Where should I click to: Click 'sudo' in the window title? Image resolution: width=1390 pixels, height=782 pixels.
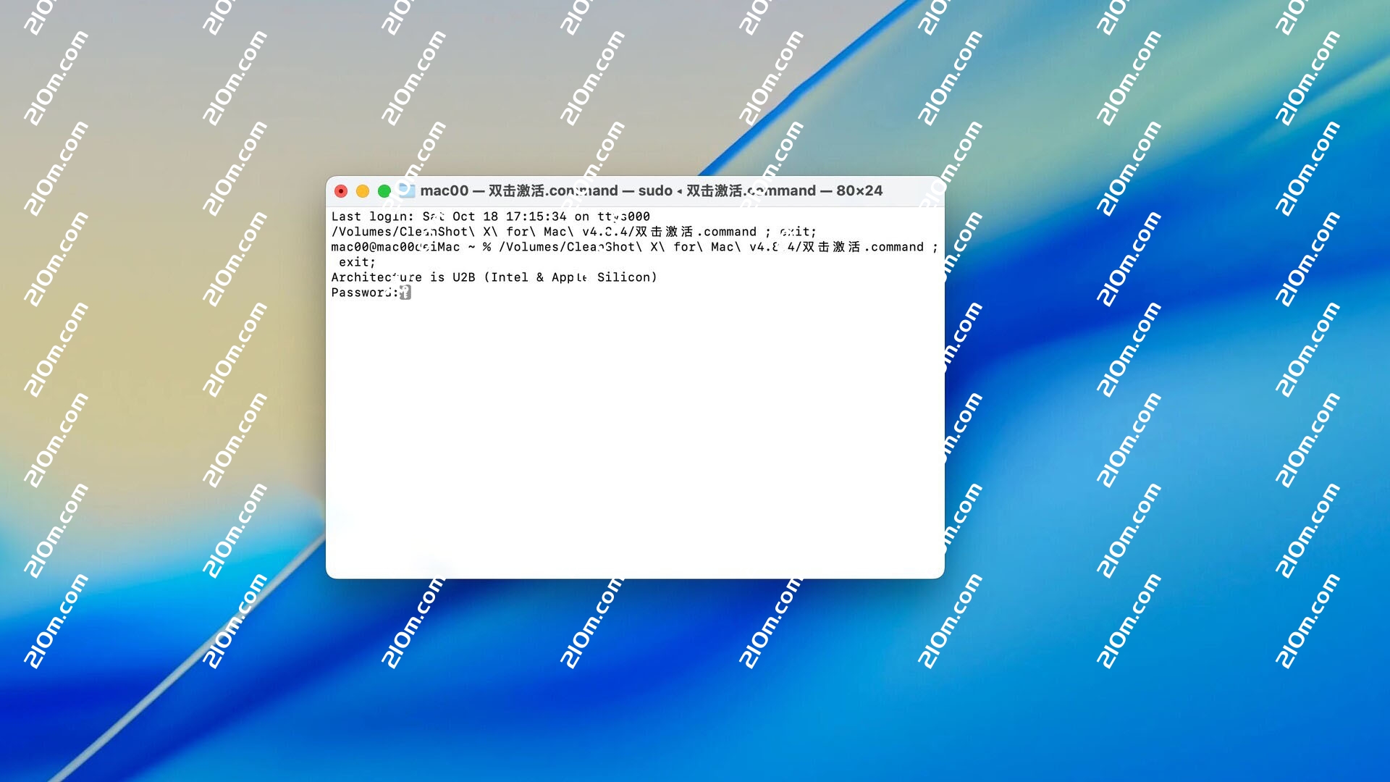[655, 190]
